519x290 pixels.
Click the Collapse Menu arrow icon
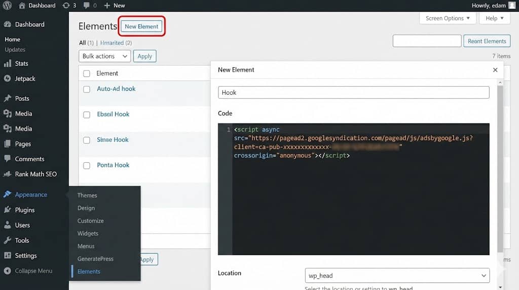7,270
